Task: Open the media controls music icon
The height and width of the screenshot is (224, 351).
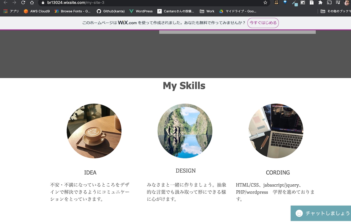Action: click(338, 3)
